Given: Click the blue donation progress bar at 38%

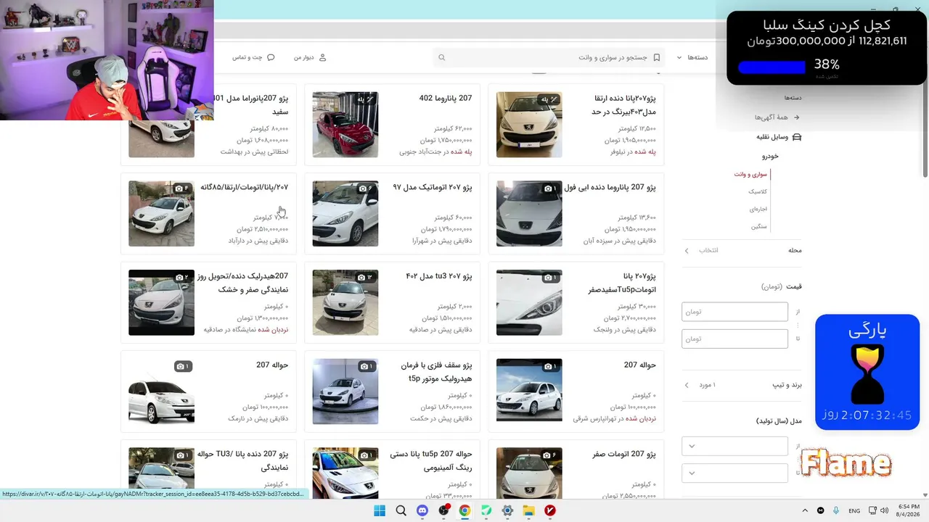Looking at the screenshot, I should tap(772, 67).
